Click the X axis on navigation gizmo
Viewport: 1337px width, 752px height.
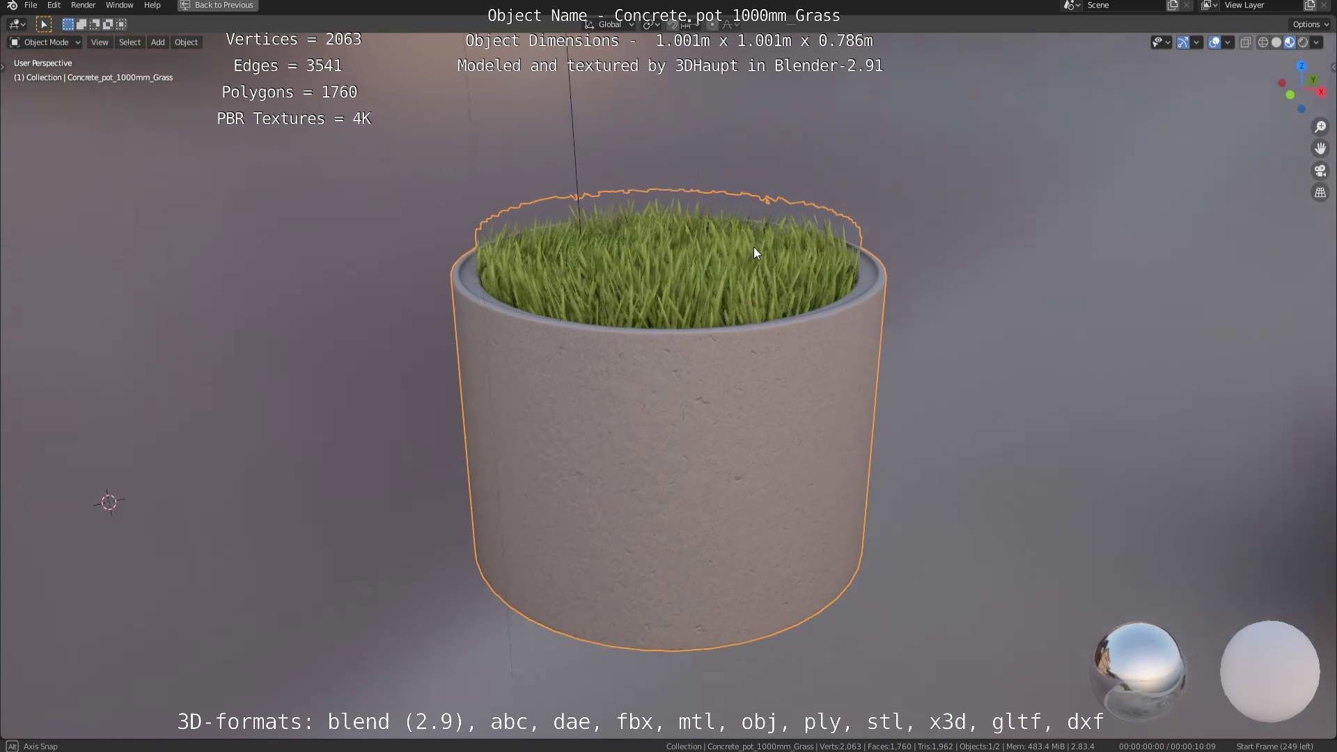click(x=1320, y=92)
